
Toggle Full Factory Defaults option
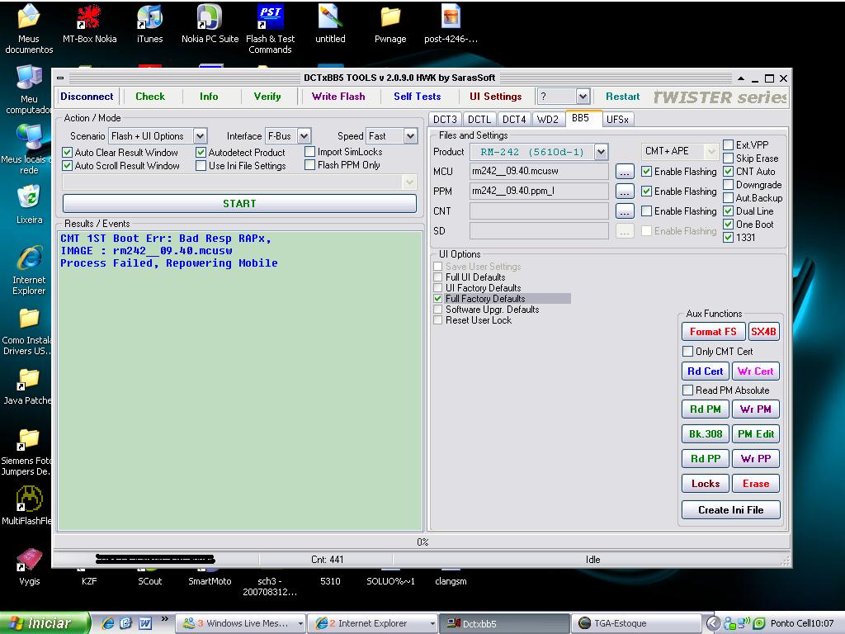coord(438,298)
